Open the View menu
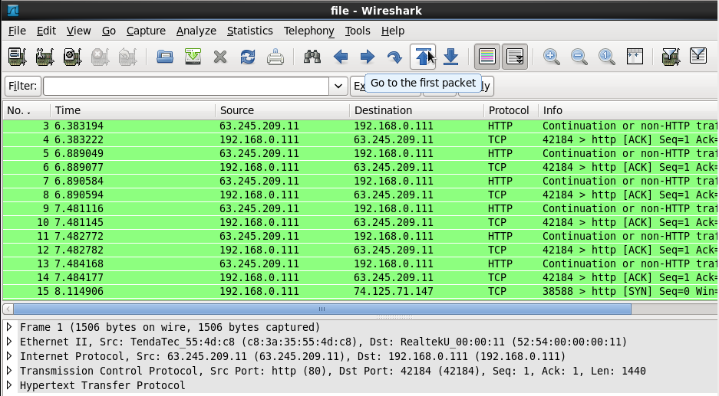719x396 pixels. tap(78, 31)
